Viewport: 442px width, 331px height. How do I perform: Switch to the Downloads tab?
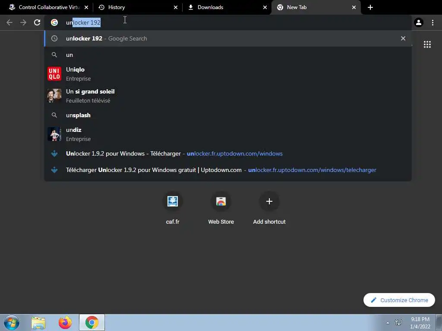(227, 7)
